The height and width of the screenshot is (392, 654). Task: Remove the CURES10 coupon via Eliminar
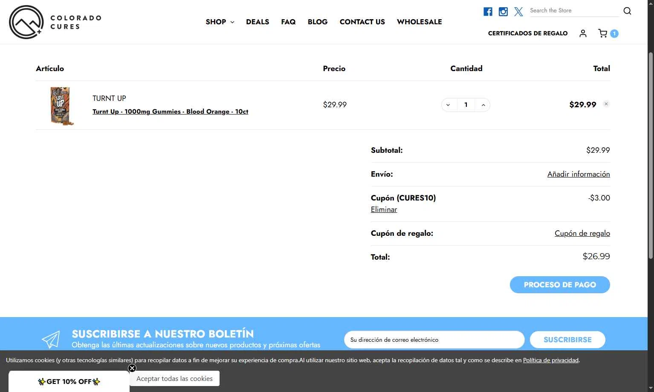point(384,209)
